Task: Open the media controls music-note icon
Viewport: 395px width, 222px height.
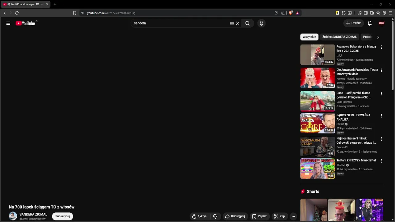Action: coord(360,13)
